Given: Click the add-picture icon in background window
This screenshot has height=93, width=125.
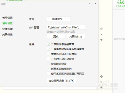Looking at the screenshot, I should 121,2.
